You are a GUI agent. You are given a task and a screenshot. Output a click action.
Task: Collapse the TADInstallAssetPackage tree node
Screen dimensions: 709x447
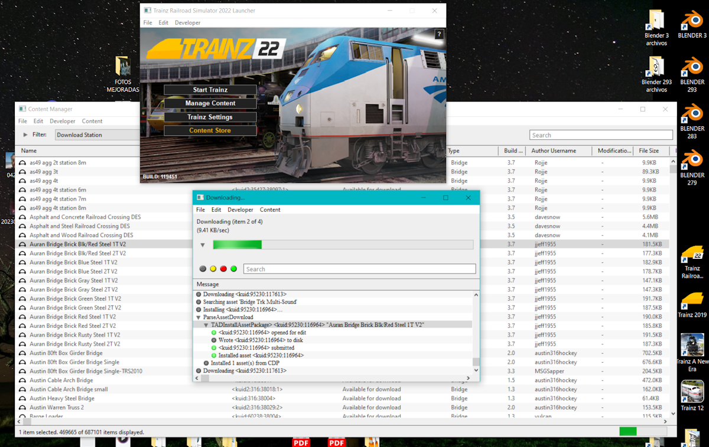[206, 325]
